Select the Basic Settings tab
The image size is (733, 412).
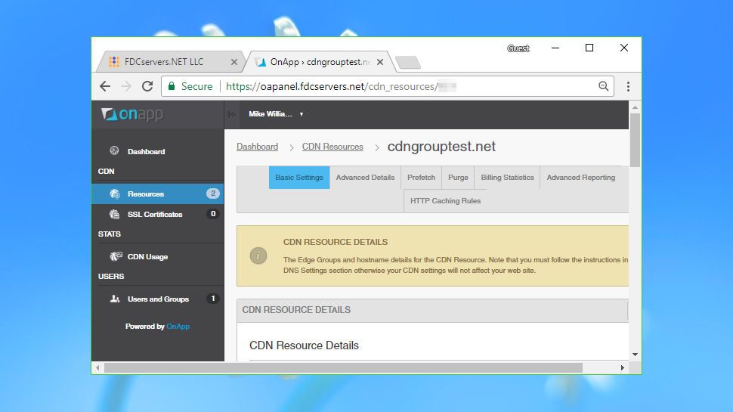click(x=299, y=177)
